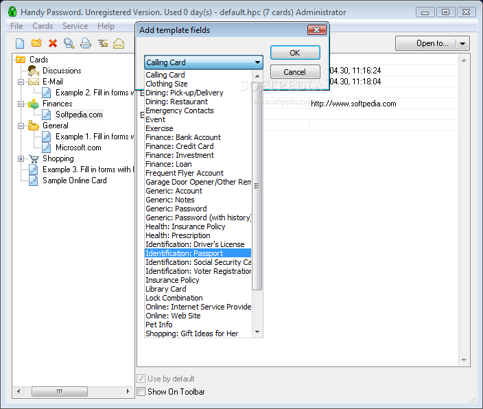The image size is (483, 409).
Task: Select Shopping: Gift Ideas for Her template
Action: pyautogui.click(x=198, y=334)
